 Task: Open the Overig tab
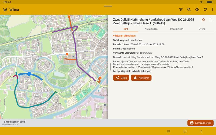tap(202, 29)
